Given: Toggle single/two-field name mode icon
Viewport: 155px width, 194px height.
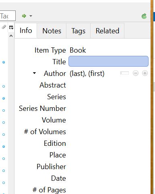Looking at the screenshot, I should coord(124,73).
